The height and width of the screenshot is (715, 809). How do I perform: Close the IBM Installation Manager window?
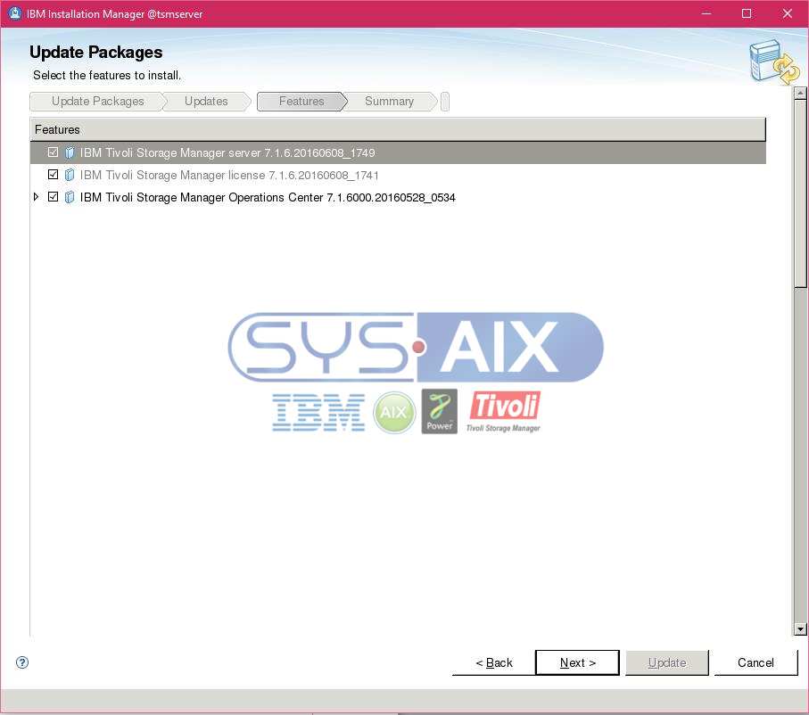(787, 13)
